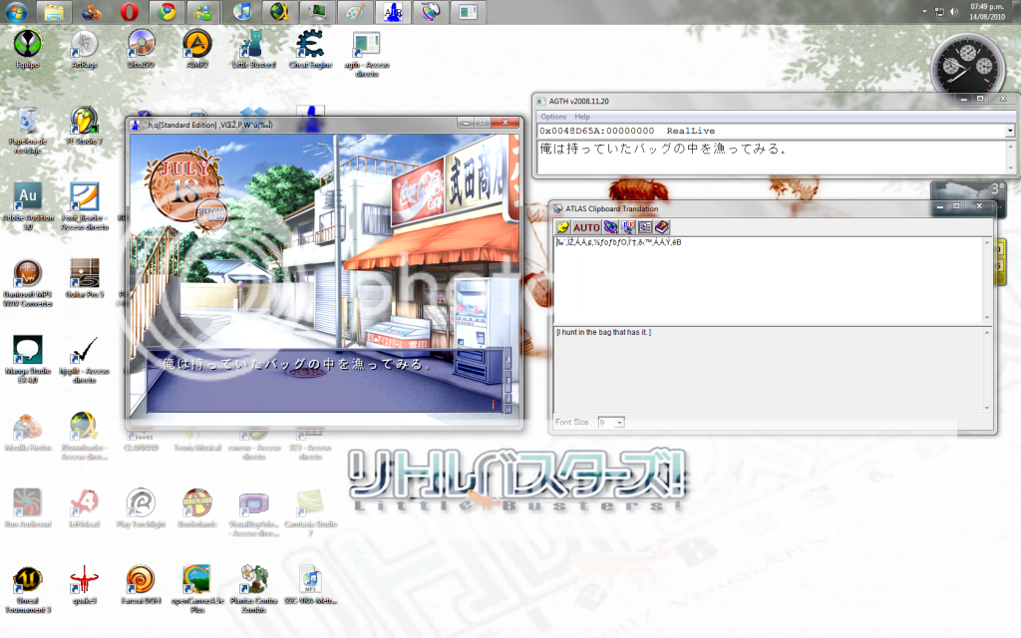Image resolution: width=1021 pixels, height=638 pixels.
Task: Click the JULY 18 date emblem in game
Action: [x=186, y=188]
